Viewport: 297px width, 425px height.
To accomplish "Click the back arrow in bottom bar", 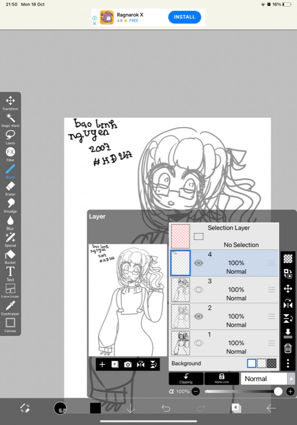I will coord(271,408).
